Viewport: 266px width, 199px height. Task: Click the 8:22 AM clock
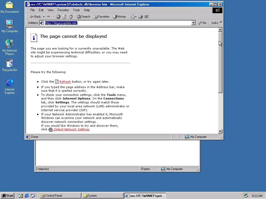tap(257, 196)
